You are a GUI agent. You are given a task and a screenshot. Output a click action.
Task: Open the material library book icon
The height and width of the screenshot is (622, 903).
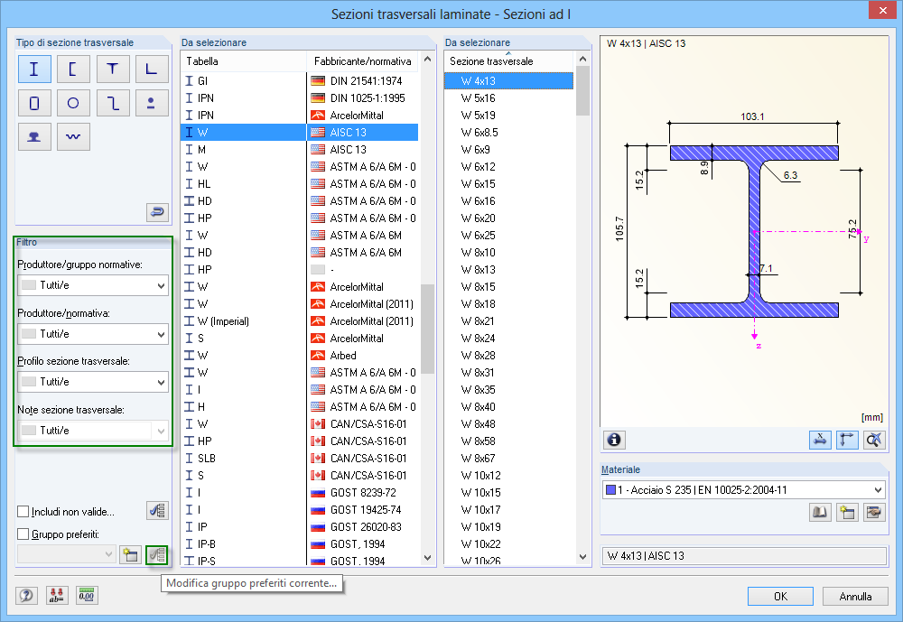point(820,512)
